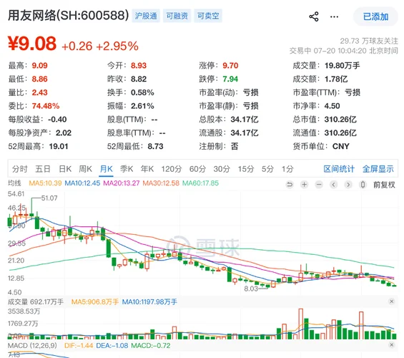Screen dimensions: 404x358
Task: Click the 总市值 310.26亿 value
Action: pos(340,119)
